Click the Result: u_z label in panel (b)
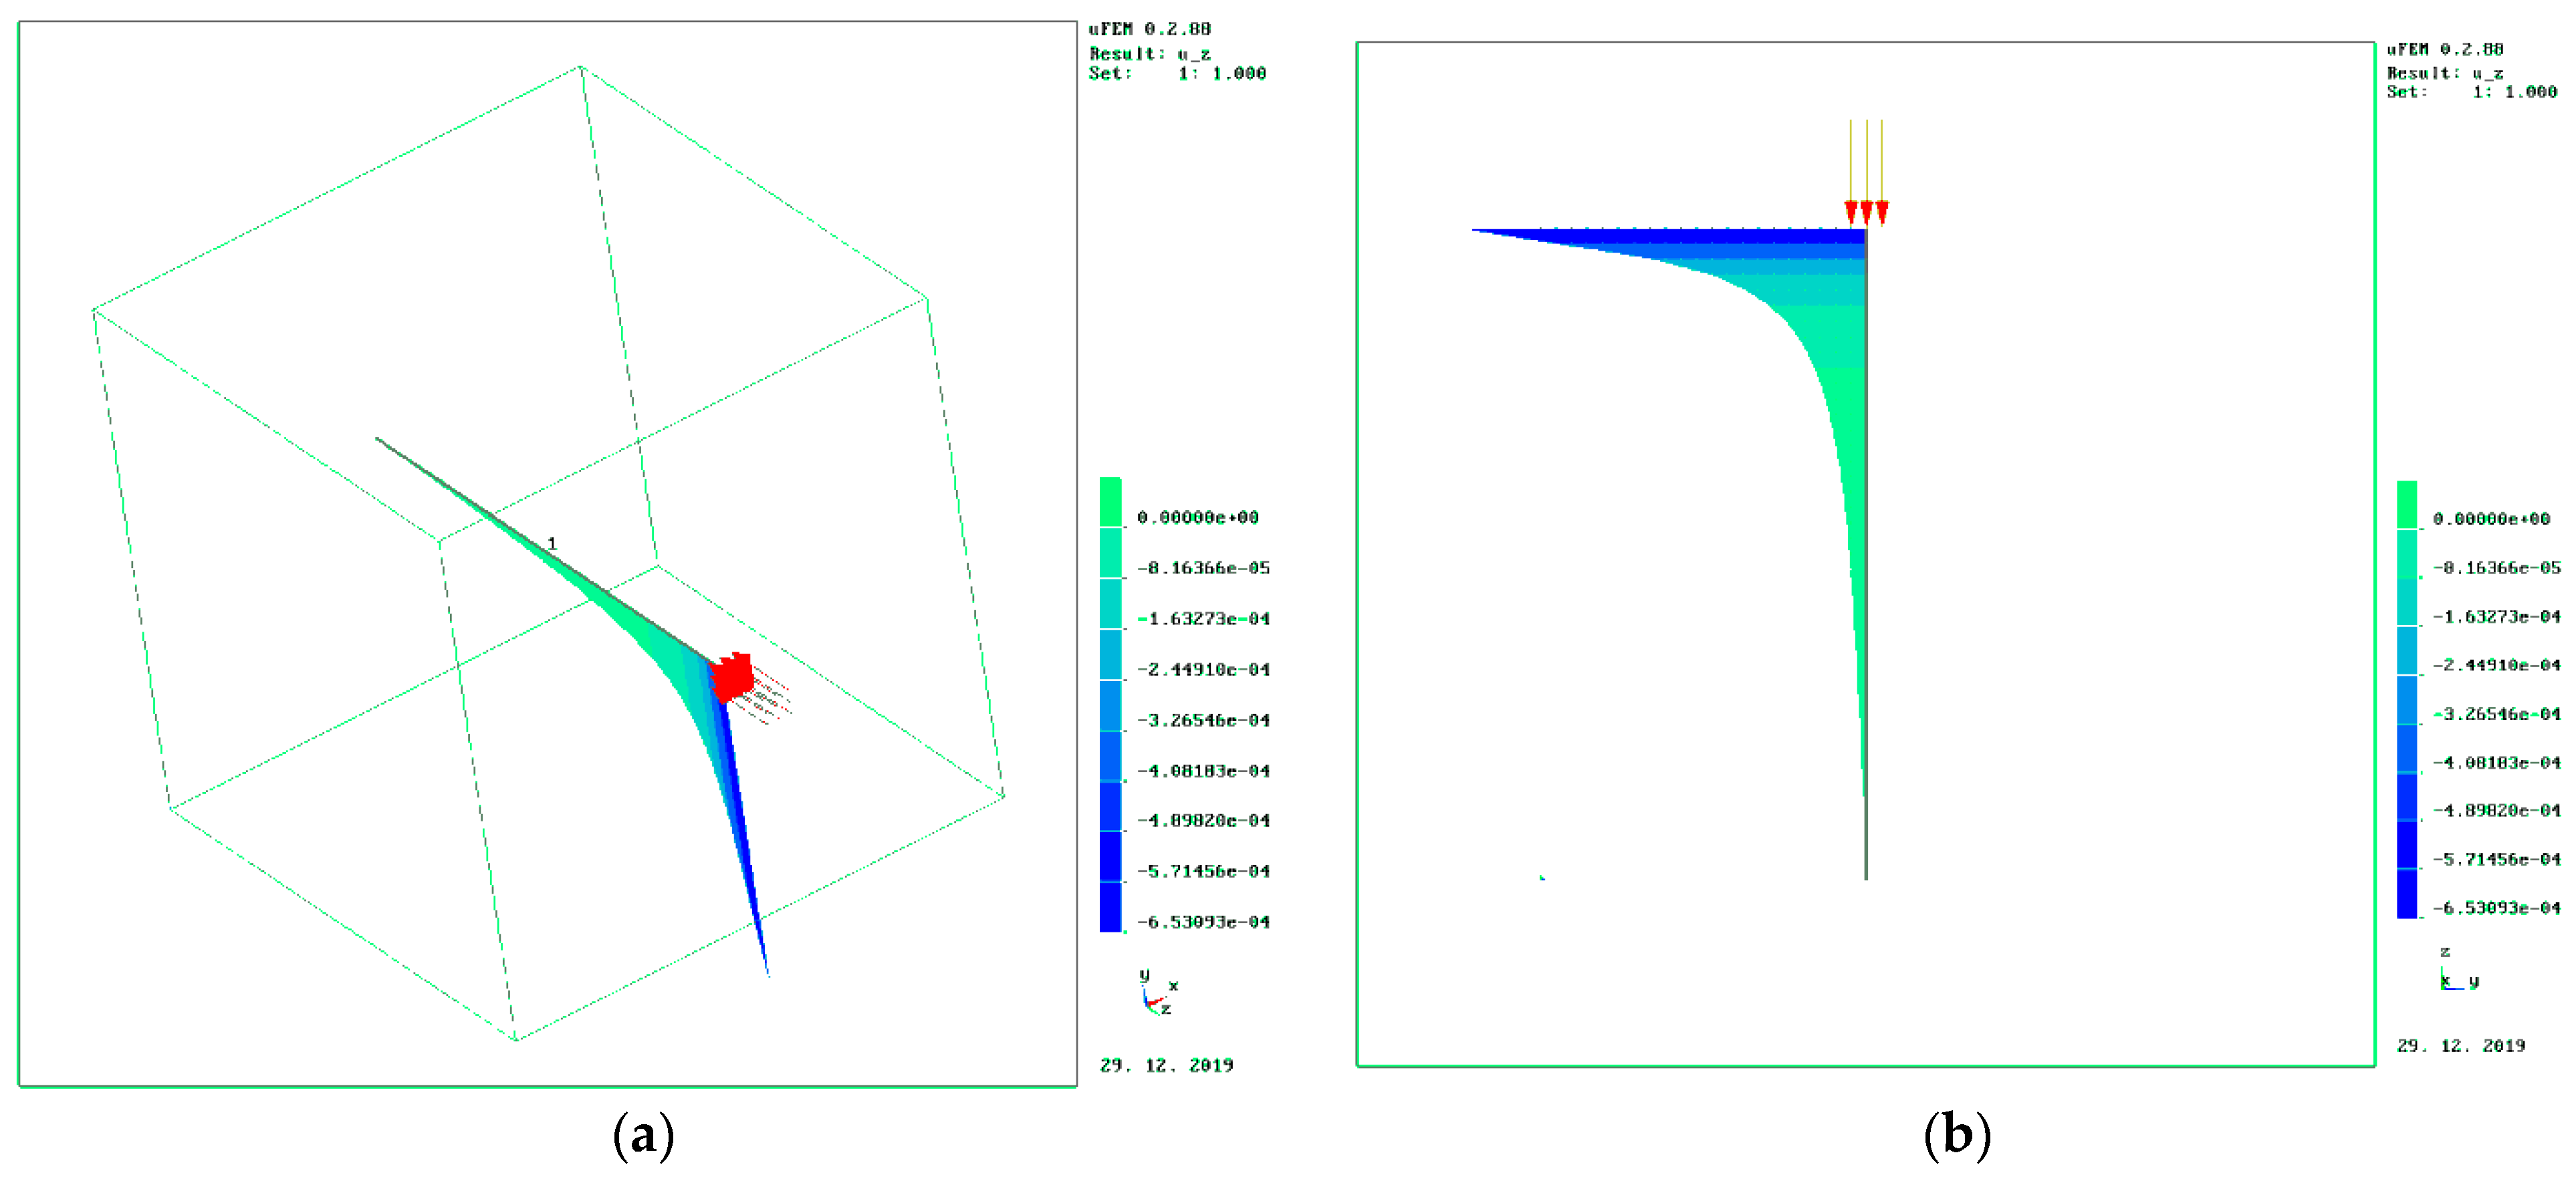Image resolution: width=2576 pixels, height=1177 pixels. pyautogui.click(x=2445, y=73)
